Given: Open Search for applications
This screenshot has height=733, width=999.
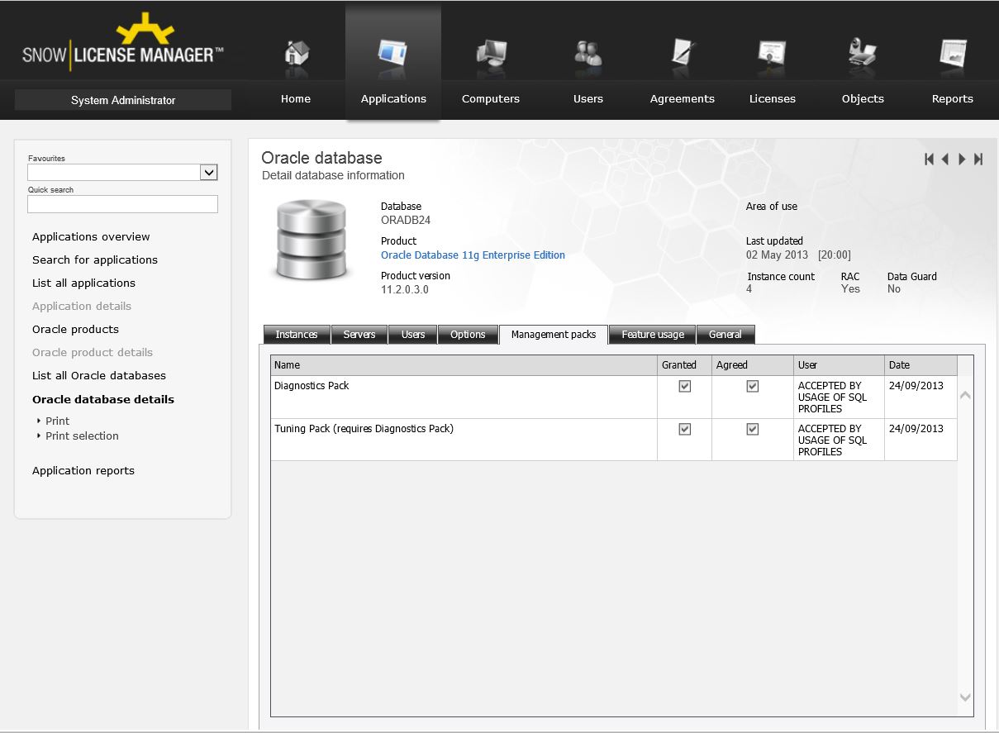Looking at the screenshot, I should pyautogui.click(x=95, y=259).
